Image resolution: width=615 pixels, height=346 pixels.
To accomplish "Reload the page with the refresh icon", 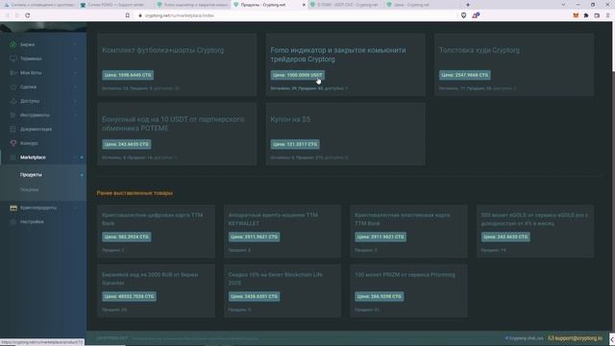I will coord(28,15).
